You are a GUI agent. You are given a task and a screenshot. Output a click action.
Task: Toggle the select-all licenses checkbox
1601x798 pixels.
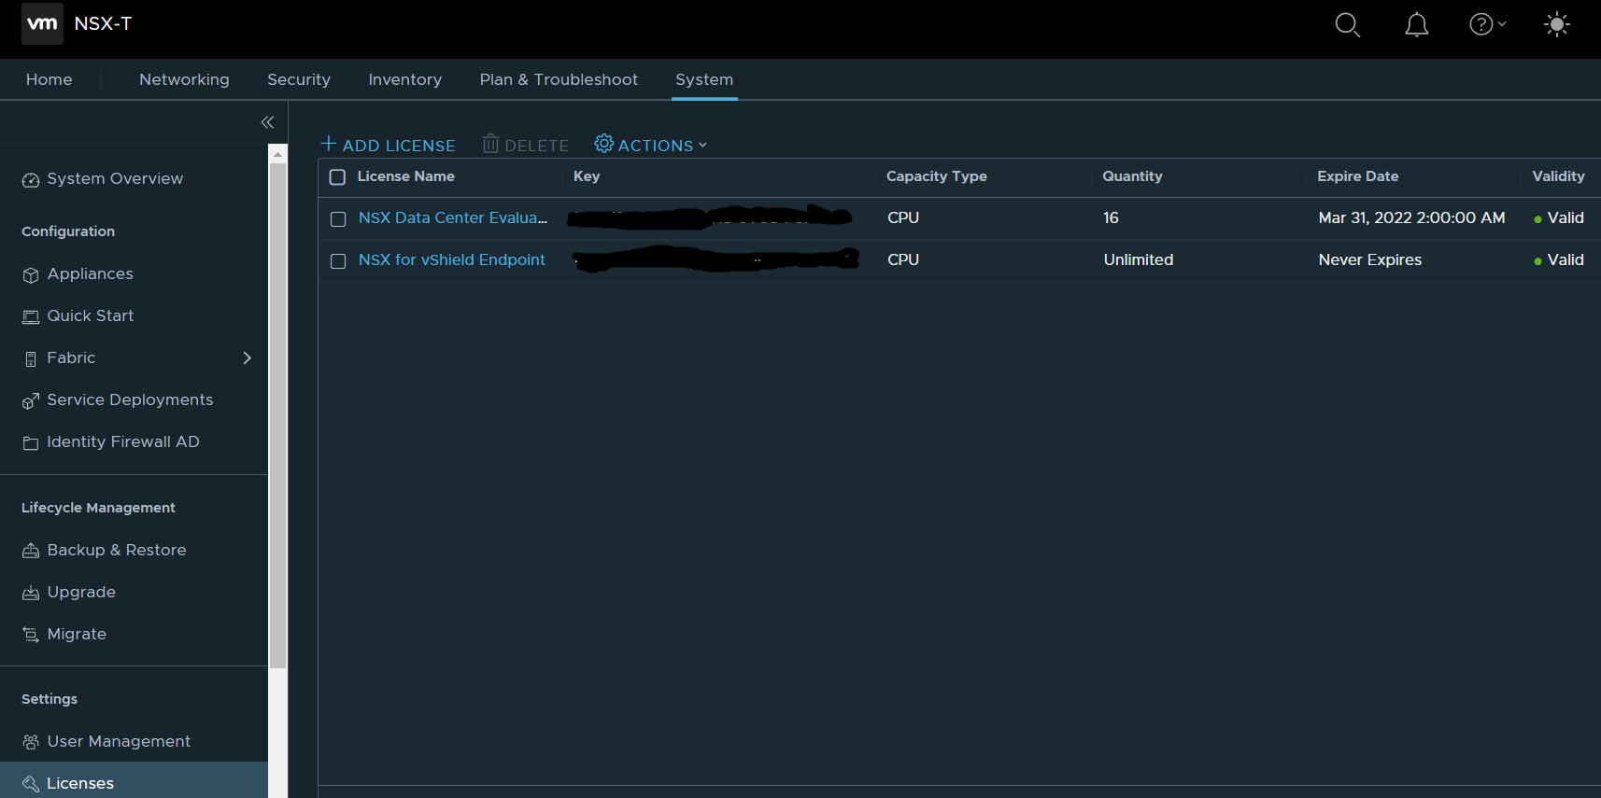pyautogui.click(x=337, y=177)
